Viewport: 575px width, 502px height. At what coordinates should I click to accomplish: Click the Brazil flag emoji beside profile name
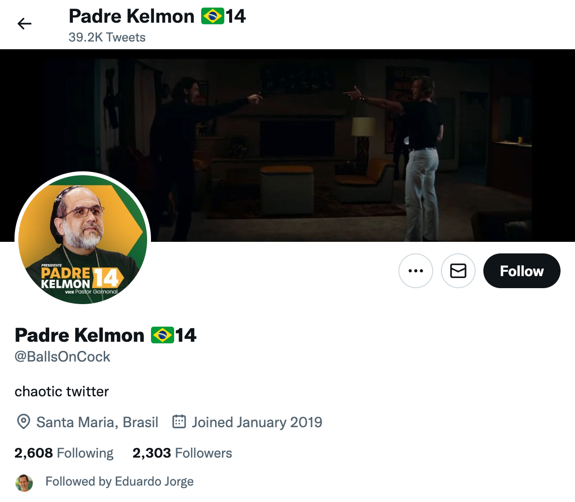[x=163, y=335]
